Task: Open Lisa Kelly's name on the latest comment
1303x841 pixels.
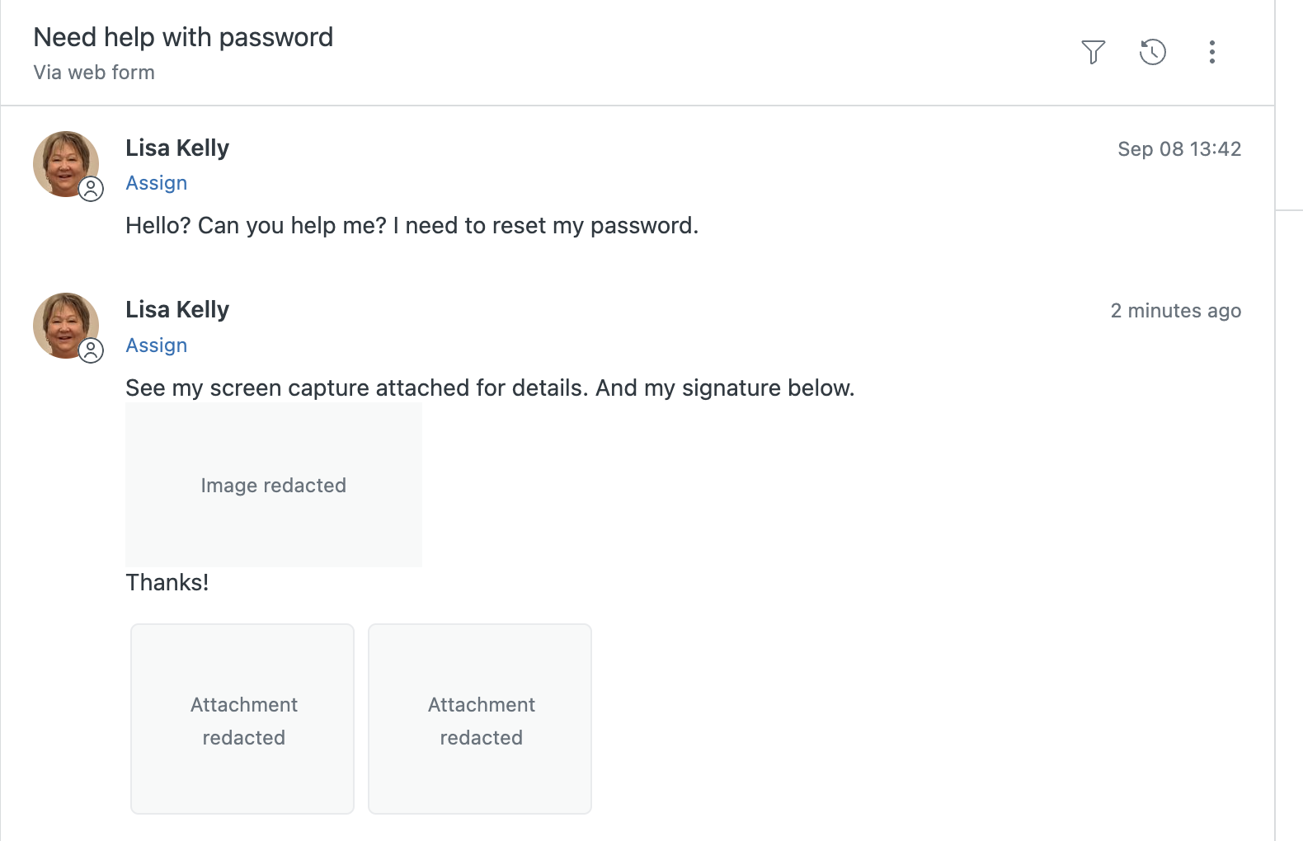Action: point(177,310)
